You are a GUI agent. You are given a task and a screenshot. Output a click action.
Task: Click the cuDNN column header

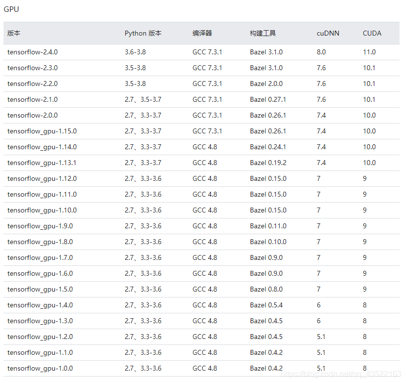point(328,33)
